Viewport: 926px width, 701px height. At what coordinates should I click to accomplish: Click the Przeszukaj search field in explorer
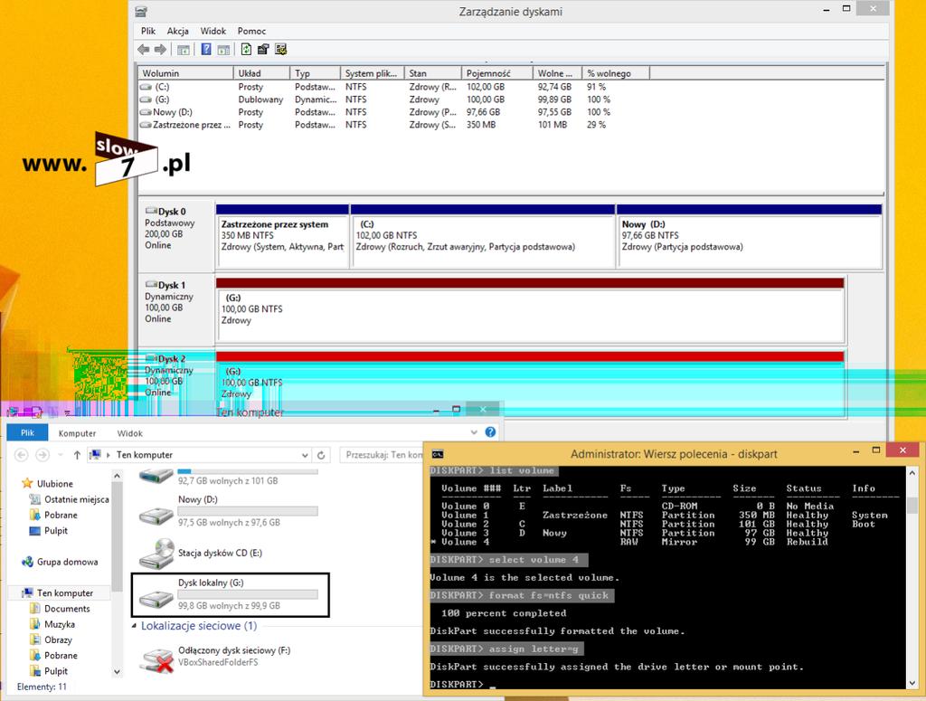click(x=383, y=455)
